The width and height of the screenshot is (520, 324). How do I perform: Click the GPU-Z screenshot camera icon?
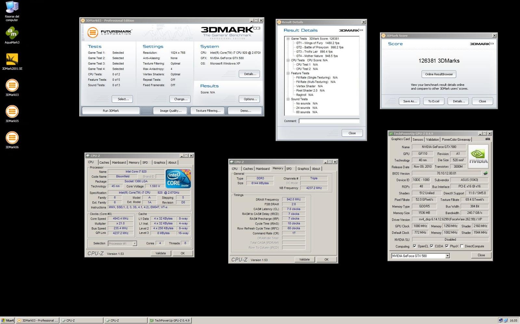(487, 139)
